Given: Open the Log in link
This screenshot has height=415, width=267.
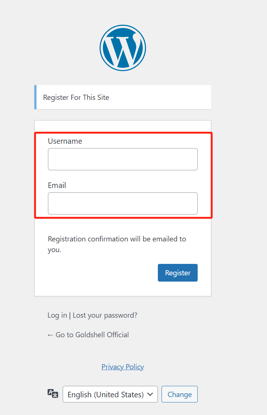Looking at the screenshot, I should 57,315.
